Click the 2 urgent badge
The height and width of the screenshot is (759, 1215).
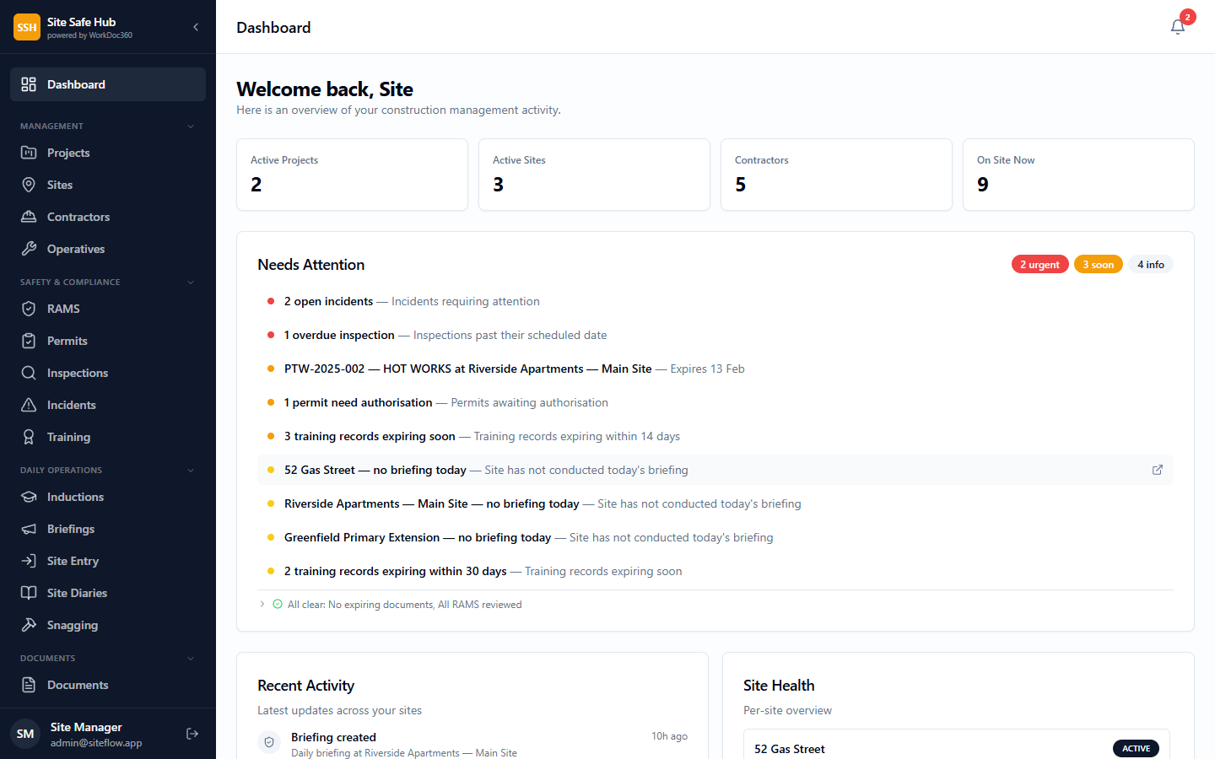pyautogui.click(x=1039, y=264)
